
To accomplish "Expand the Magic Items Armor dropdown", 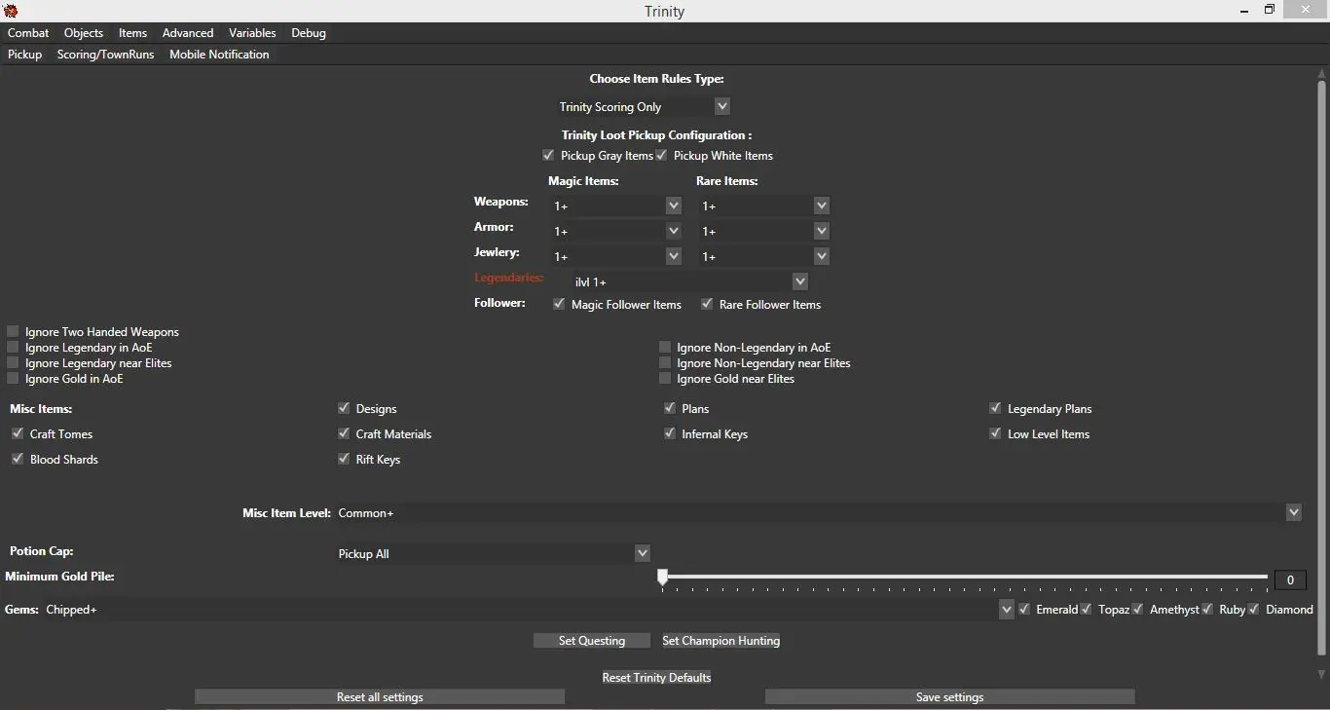I will point(673,231).
